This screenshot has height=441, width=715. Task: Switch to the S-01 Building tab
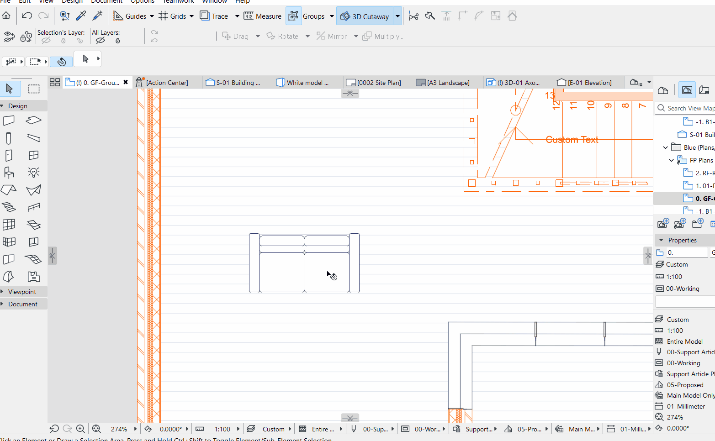pyautogui.click(x=238, y=83)
